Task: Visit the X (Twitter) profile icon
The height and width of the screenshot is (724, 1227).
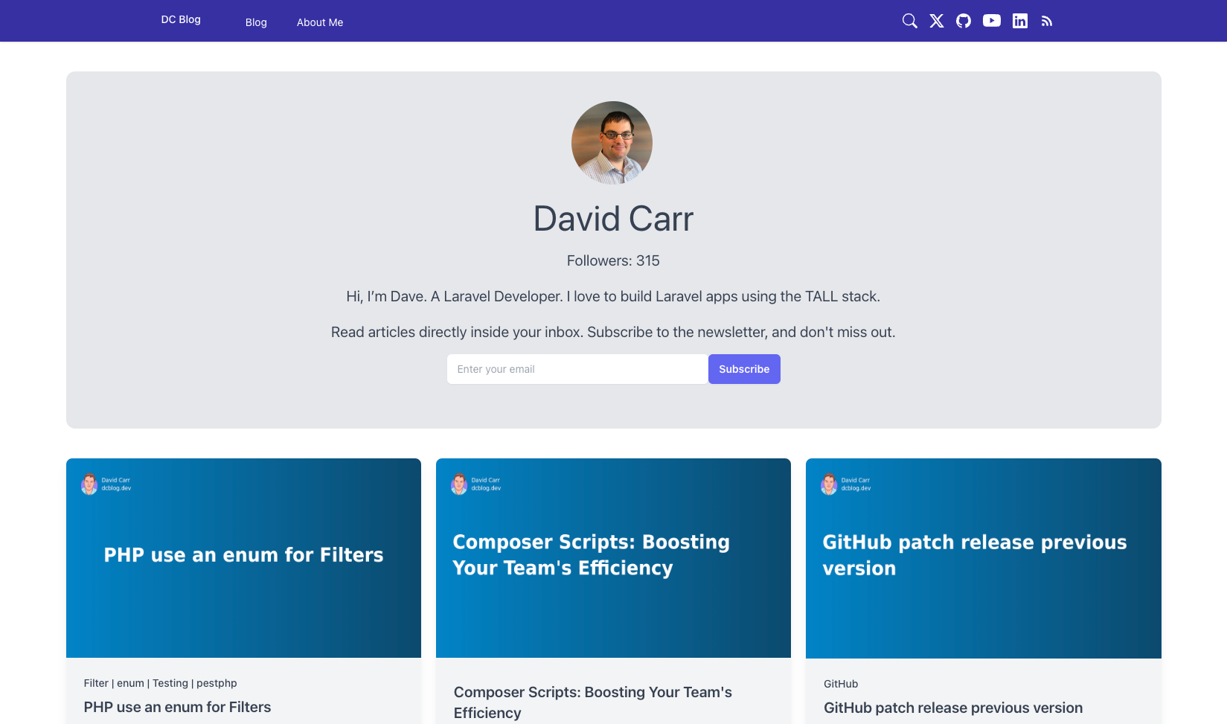Action: point(937,21)
